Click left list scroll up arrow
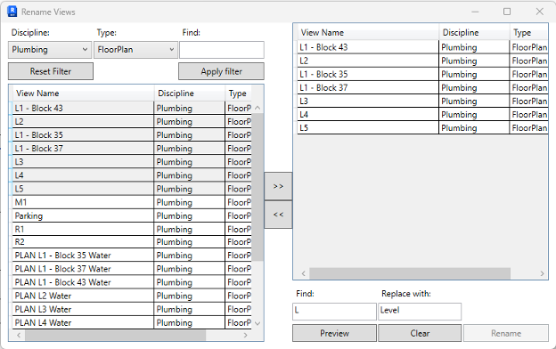556x349 pixels. (x=258, y=108)
